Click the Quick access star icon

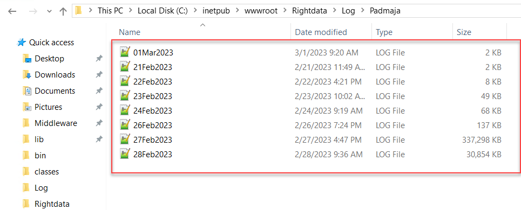pos(21,43)
